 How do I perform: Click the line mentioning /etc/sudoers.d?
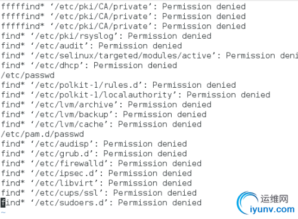[101, 203]
